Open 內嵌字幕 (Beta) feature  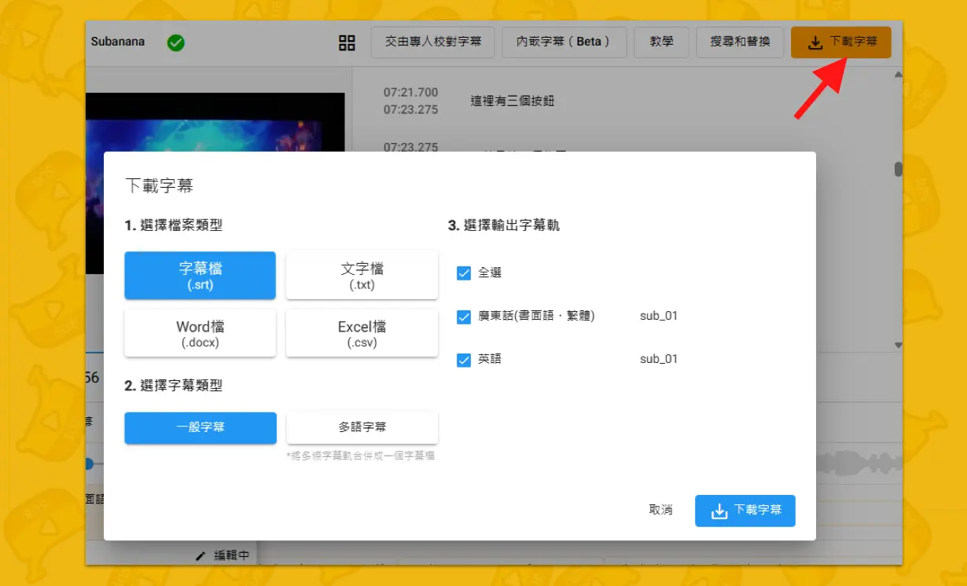(x=564, y=42)
